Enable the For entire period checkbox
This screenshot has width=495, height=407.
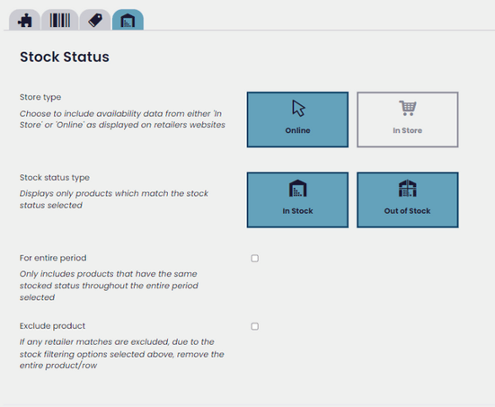tap(255, 258)
